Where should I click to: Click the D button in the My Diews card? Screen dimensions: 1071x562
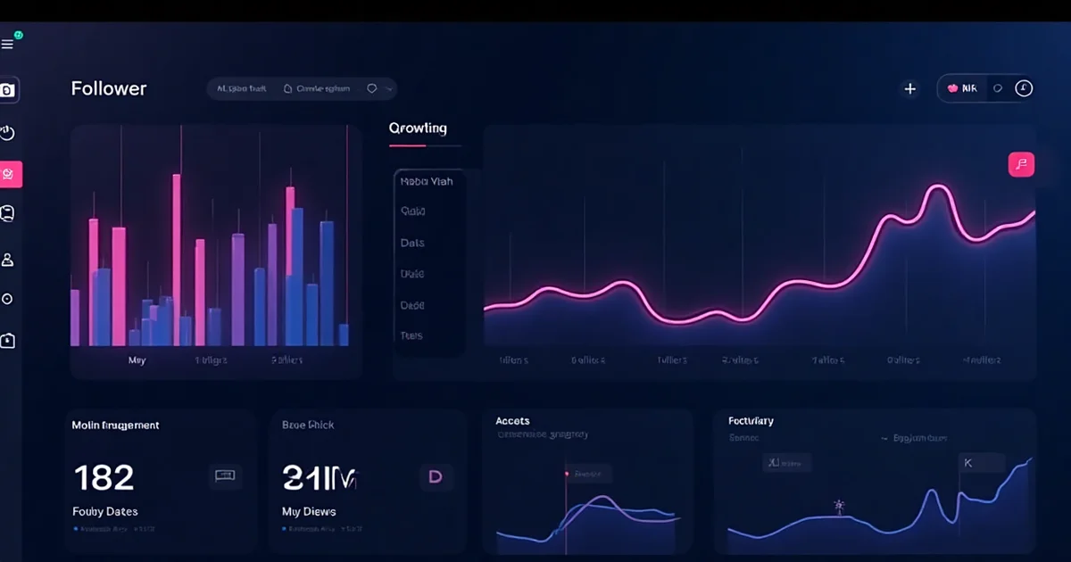tap(436, 476)
